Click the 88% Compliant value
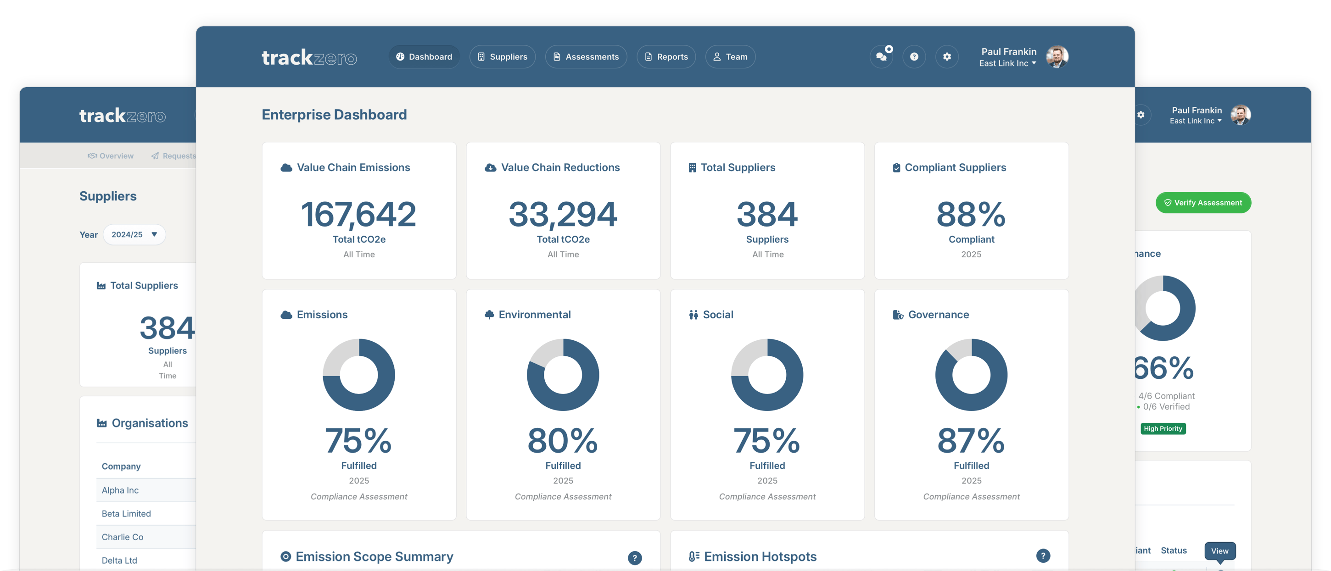The image size is (1331, 571). pyautogui.click(x=971, y=215)
